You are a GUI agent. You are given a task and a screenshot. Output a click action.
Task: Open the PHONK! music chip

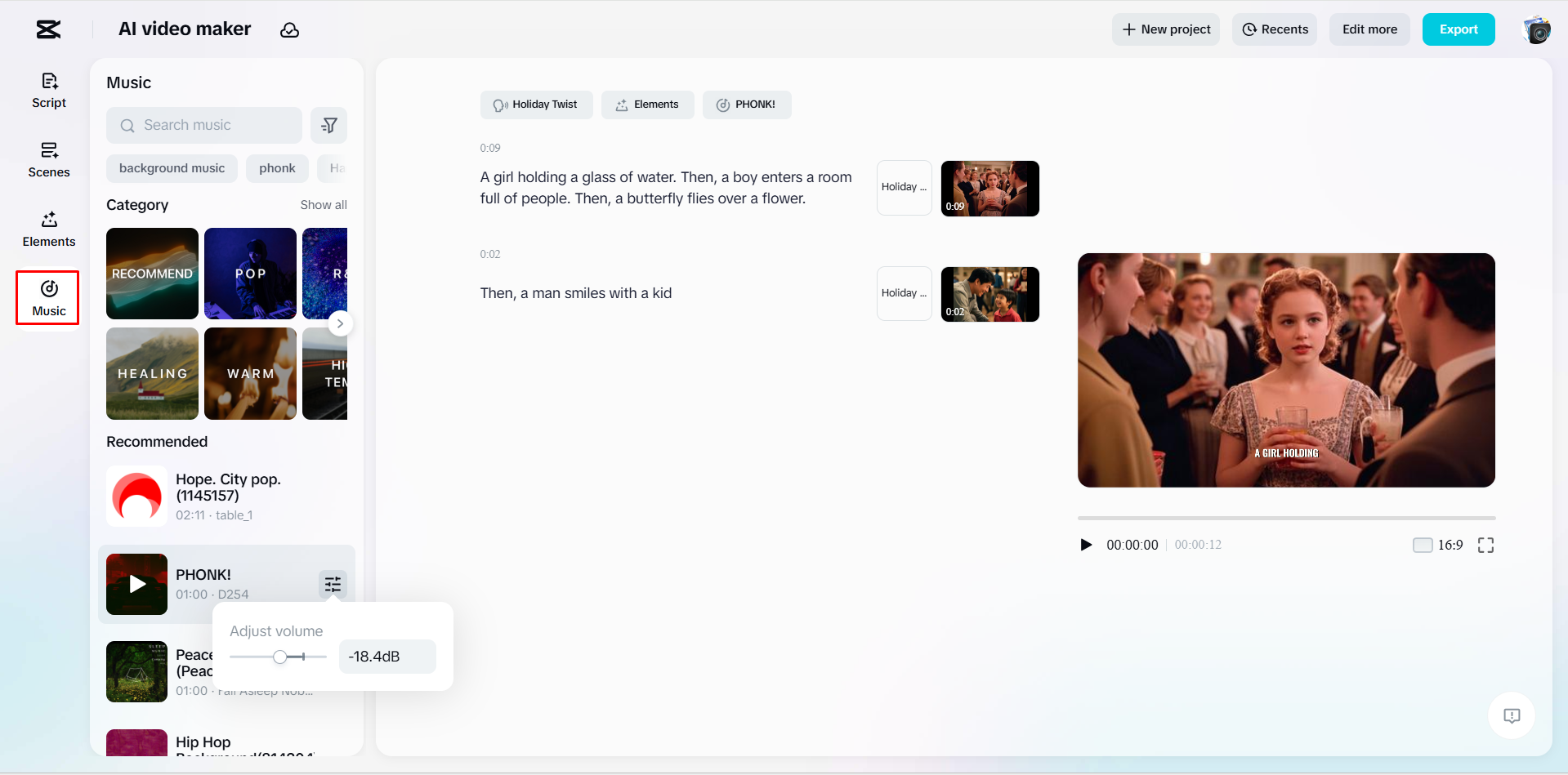[x=747, y=105]
